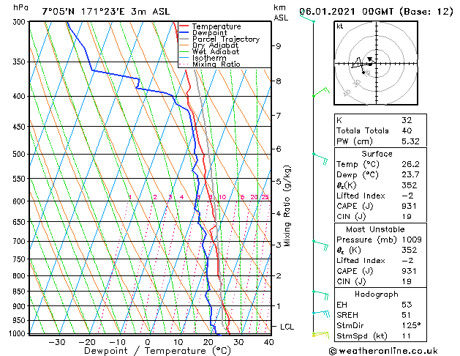This screenshot has width=460, height=356.
Task: Click the Pressure (mb) value 1009
Action: [412, 240]
